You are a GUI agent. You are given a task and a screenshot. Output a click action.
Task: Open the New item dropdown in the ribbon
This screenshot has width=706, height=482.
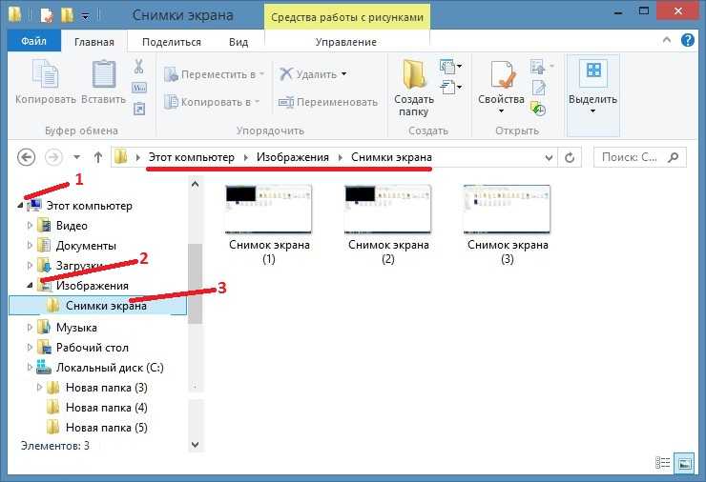pyautogui.click(x=450, y=67)
